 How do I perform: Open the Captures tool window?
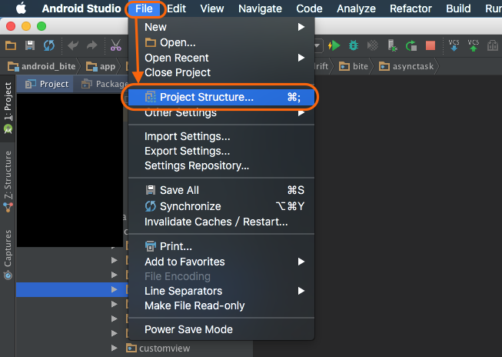8,254
